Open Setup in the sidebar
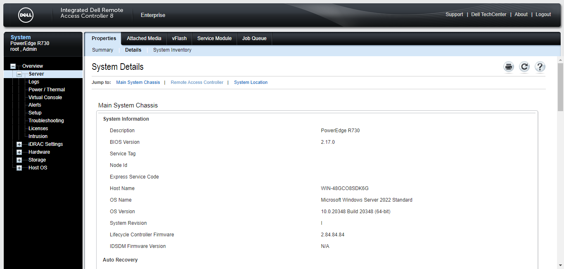 click(35, 113)
